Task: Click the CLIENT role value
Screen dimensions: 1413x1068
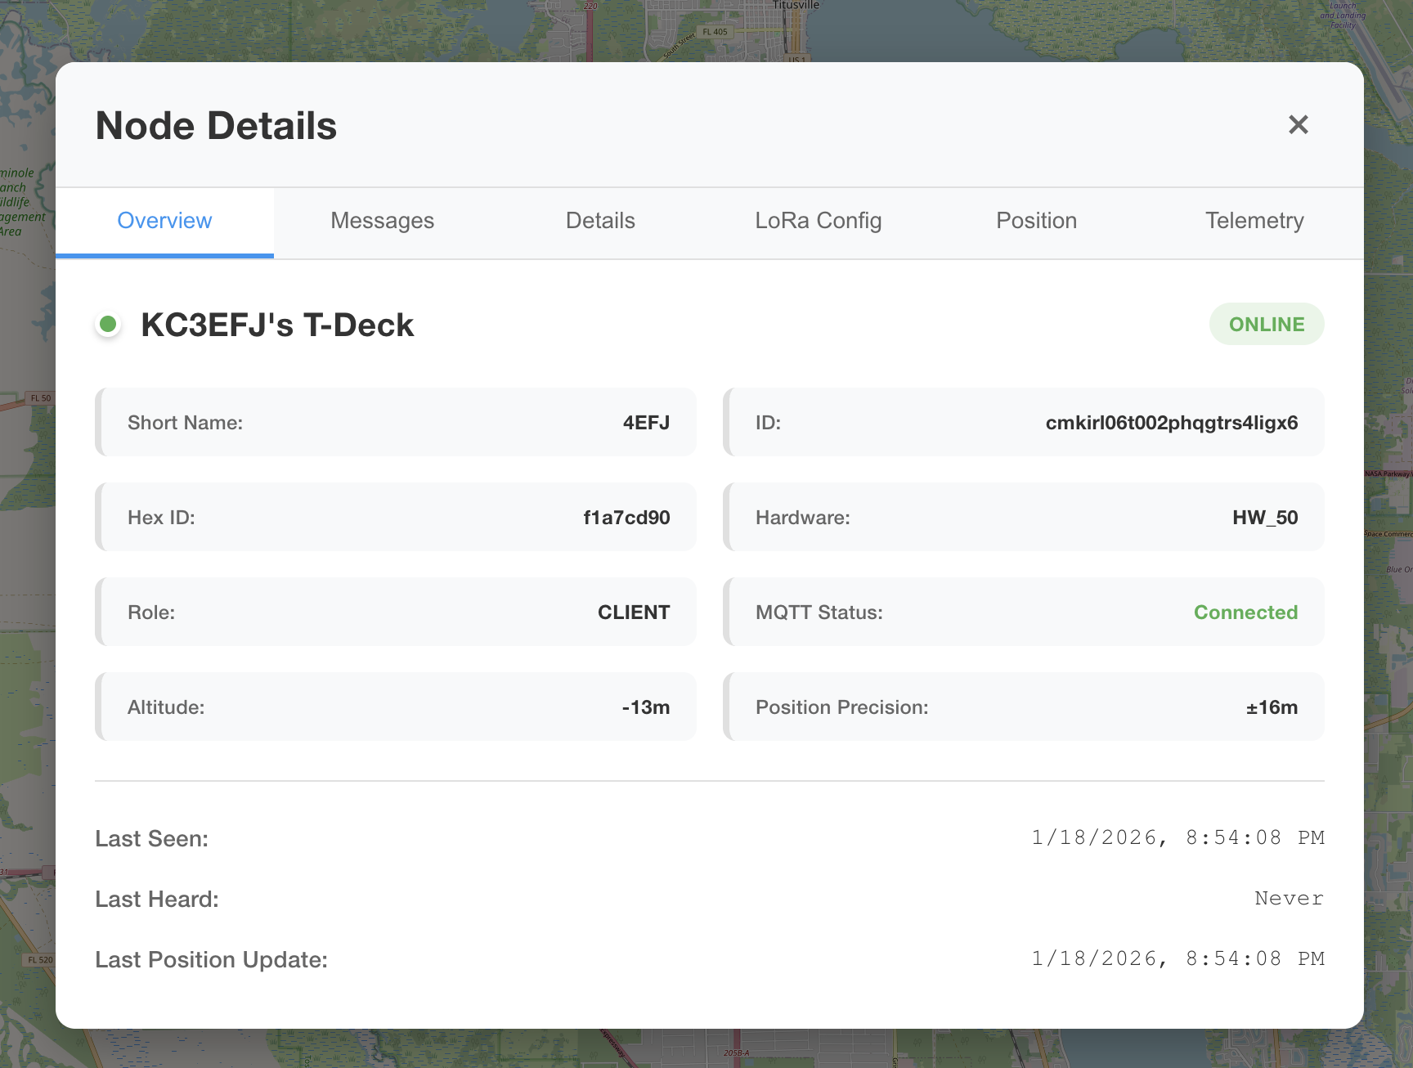Action: tap(634, 613)
